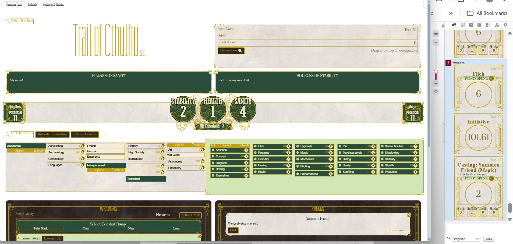Open the Journal tab icon in sidebar
The height and width of the screenshot is (244, 513).
(x=471, y=25)
